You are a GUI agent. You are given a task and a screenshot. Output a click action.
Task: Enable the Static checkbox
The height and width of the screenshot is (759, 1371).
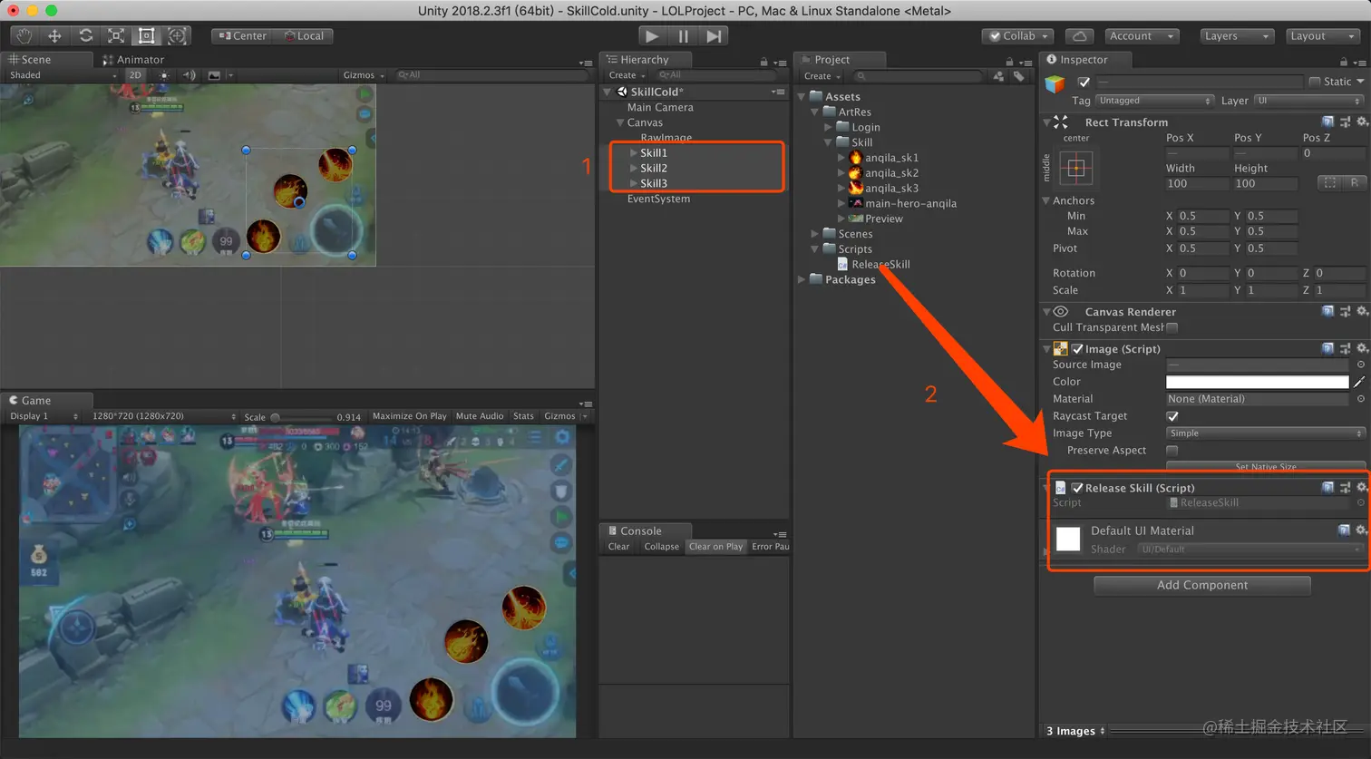point(1315,82)
